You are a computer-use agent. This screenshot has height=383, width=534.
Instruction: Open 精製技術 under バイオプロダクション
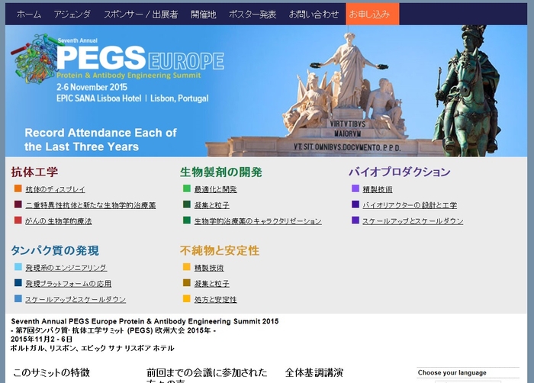tap(378, 189)
